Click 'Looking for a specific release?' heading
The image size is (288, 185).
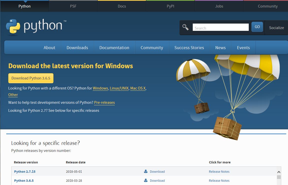(x=45, y=143)
